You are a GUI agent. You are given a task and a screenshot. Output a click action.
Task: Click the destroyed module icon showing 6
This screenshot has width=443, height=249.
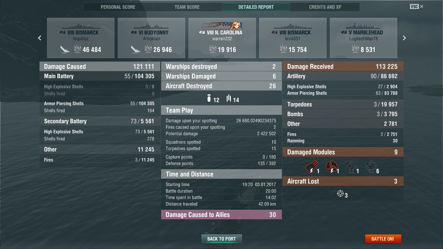371,167
